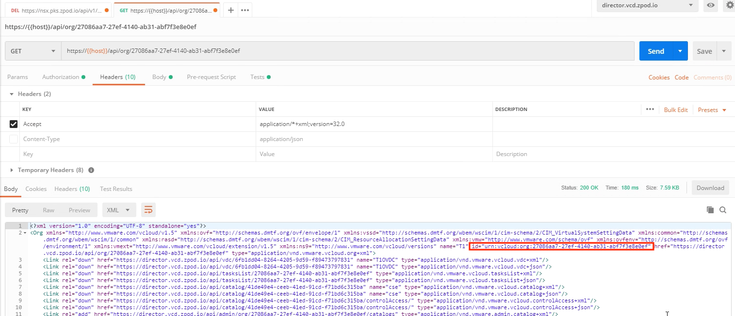The width and height of the screenshot is (735, 316).
Task: Open the headers table three-dots column options
Action: click(x=650, y=110)
